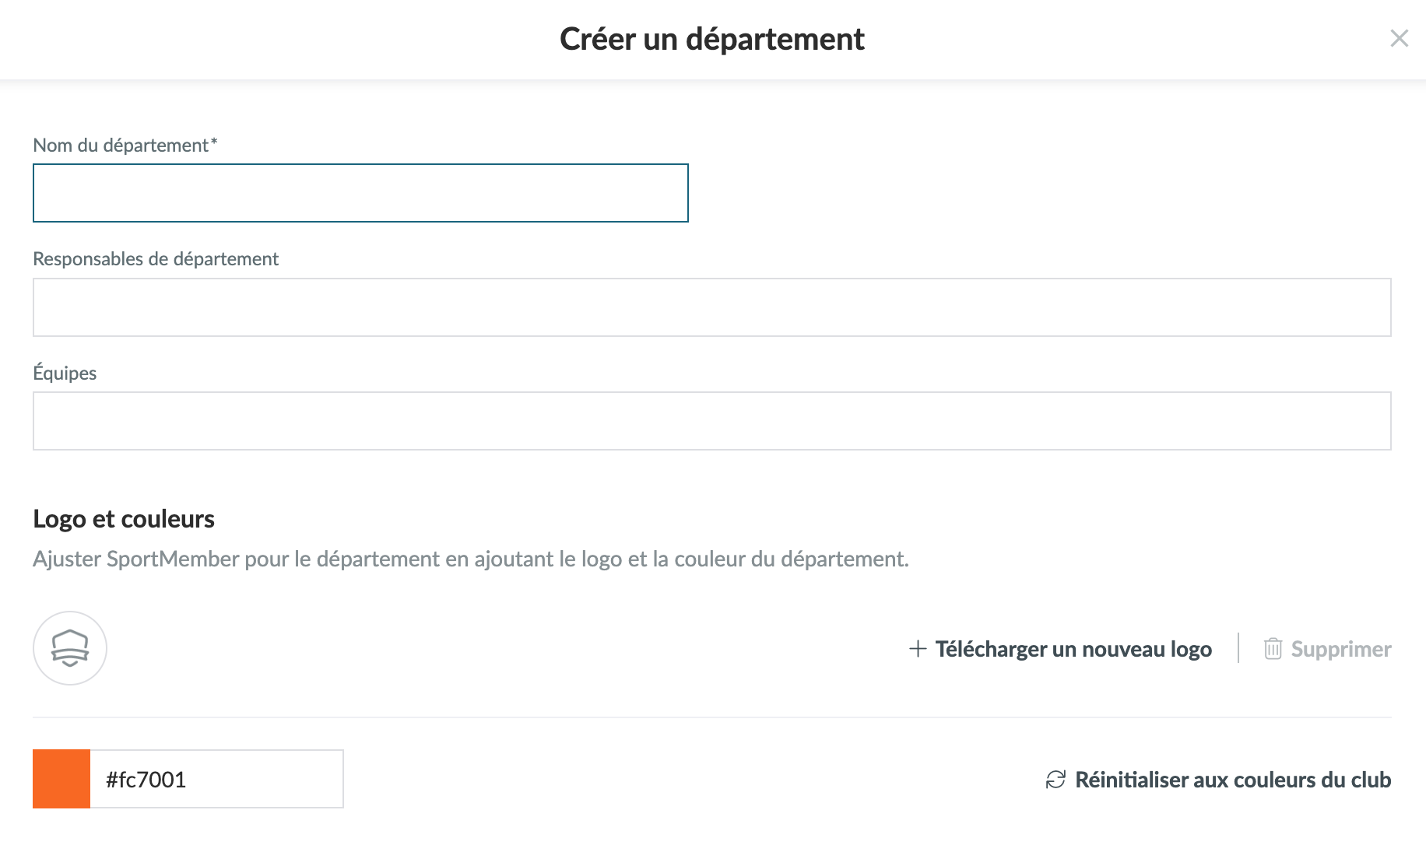Screen dimensions: 1426x845
Task: Close the Créer un département dialog
Action: (x=1399, y=38)
